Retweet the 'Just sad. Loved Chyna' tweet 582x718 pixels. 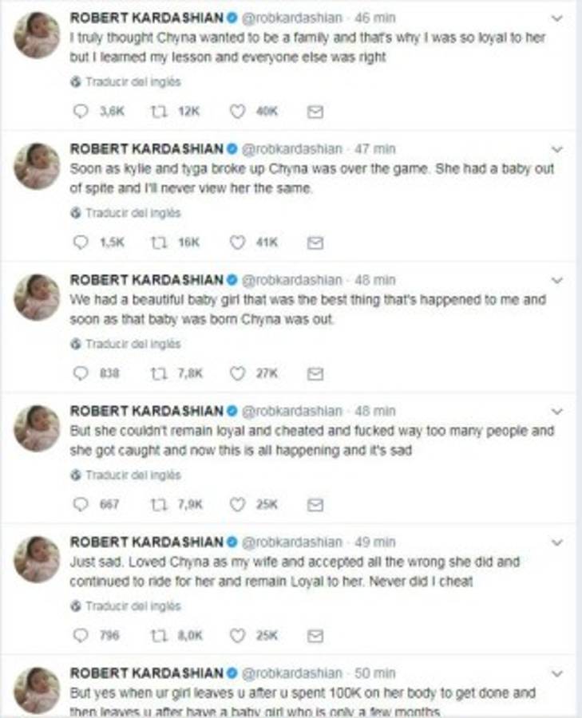click(157, 636)
